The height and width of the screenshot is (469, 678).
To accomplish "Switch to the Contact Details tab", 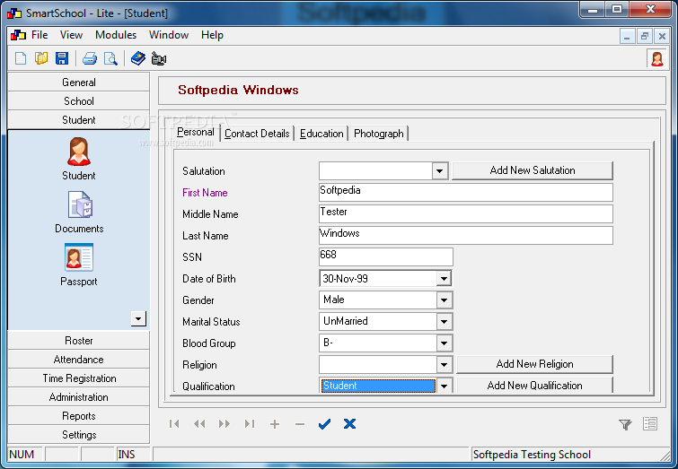I will pyautogui.click(x=257, y=134).
